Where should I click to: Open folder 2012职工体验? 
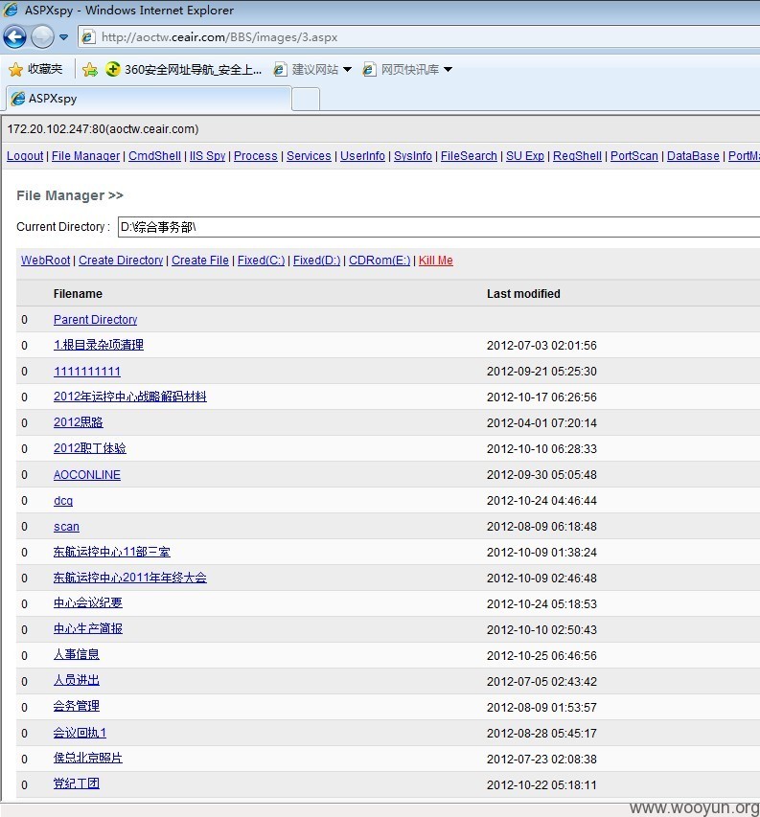90,448
